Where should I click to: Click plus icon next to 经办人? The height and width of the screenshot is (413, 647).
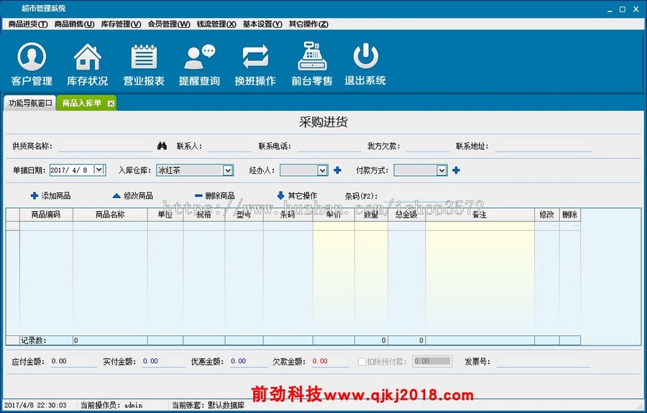tap(338, 170)
